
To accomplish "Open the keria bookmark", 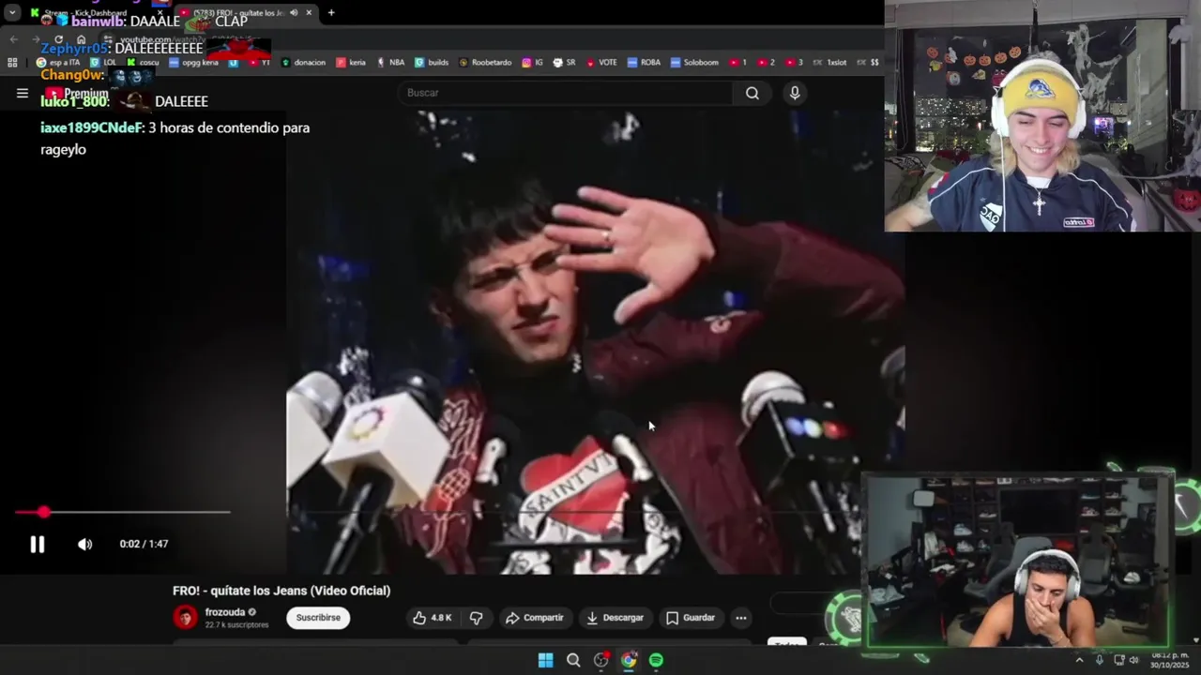I will (x=351, y=63).
